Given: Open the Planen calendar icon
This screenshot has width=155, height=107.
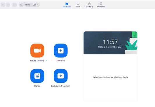Looking at the screenshot, I should [37, 76].
